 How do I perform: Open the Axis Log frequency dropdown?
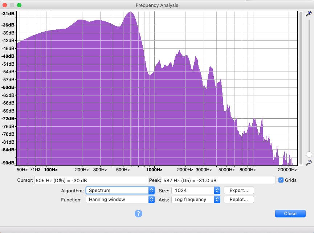click(196, 199)
